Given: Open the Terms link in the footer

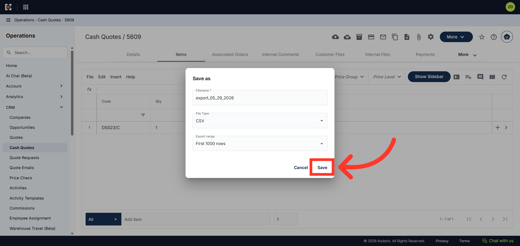Looking at the screenshot, I should [x=464, y=241].
